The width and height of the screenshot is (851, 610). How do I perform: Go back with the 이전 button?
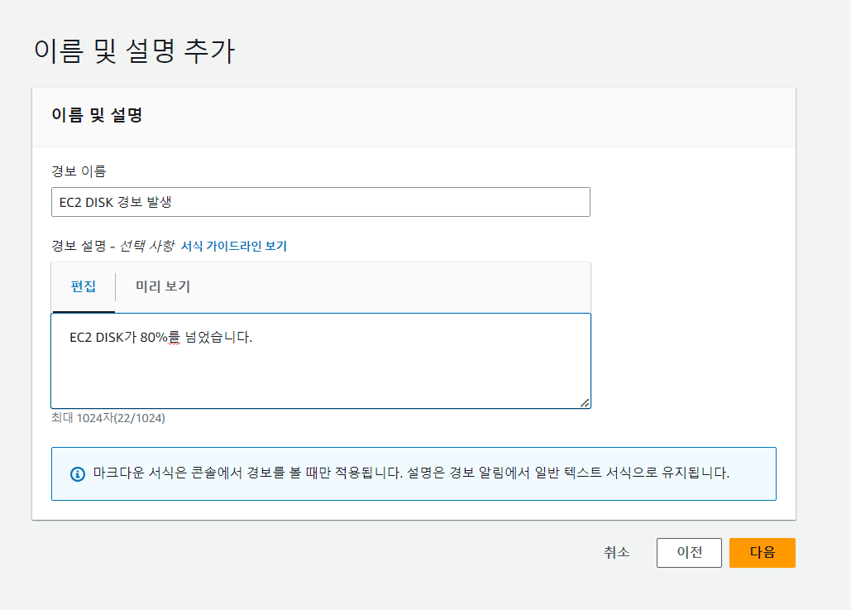689,552
